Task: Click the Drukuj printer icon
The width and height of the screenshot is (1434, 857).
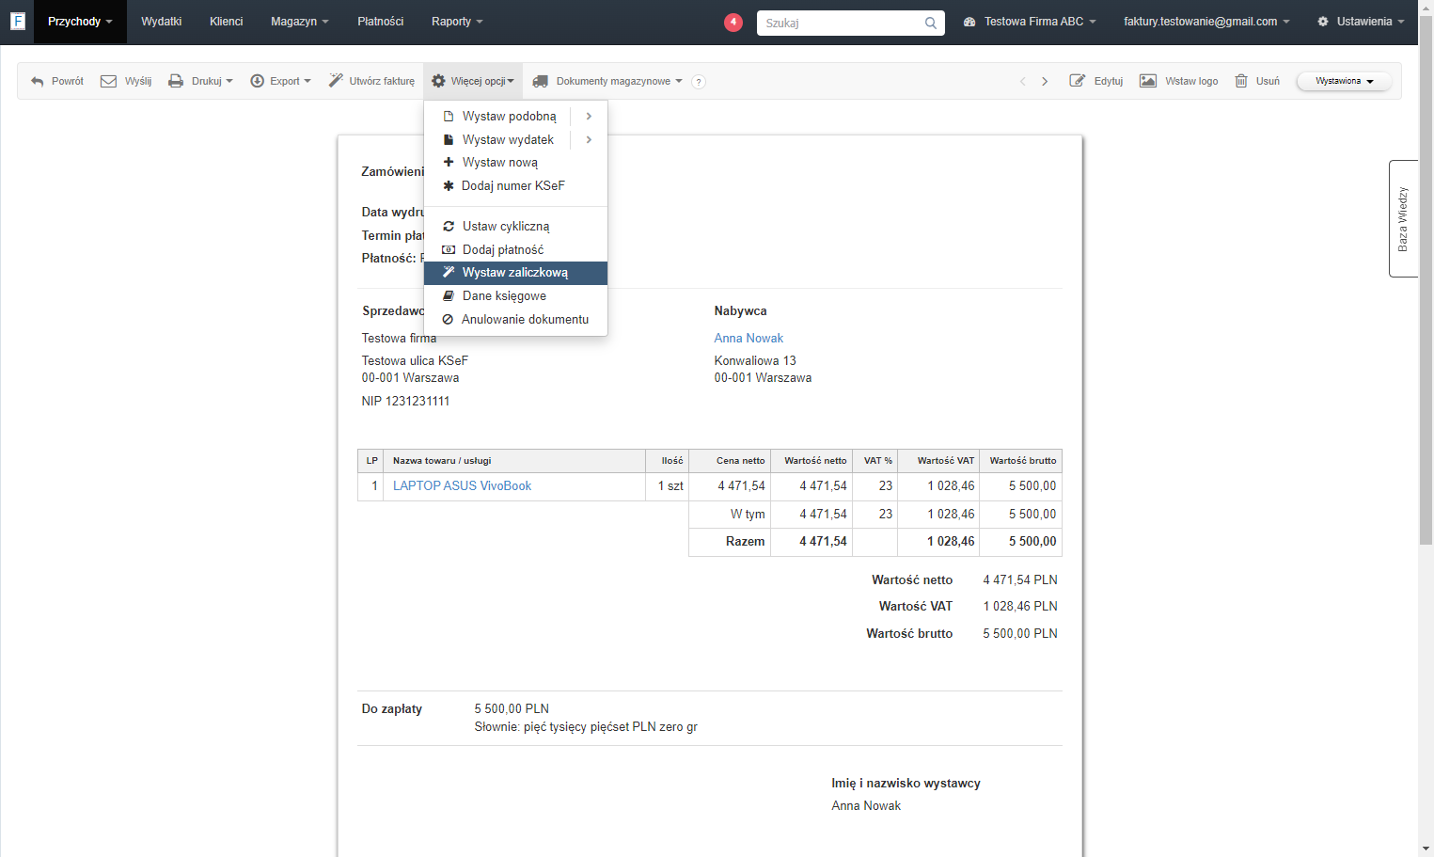Action: pos(176,82)
